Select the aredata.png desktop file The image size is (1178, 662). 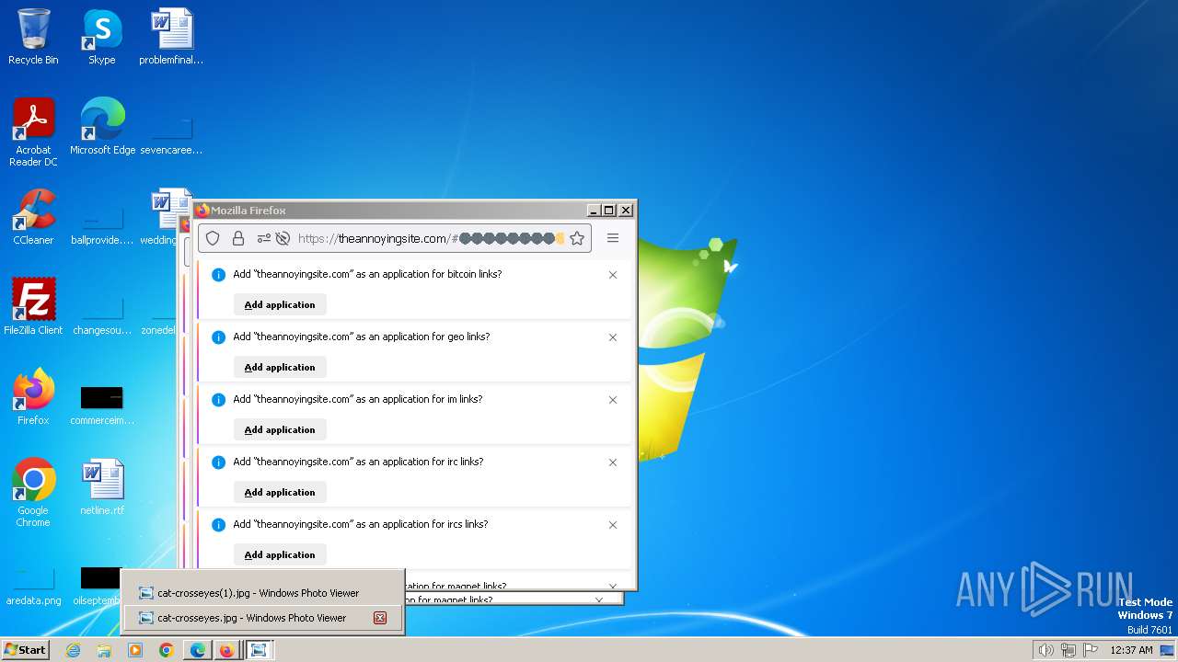[x=33, y=586]
